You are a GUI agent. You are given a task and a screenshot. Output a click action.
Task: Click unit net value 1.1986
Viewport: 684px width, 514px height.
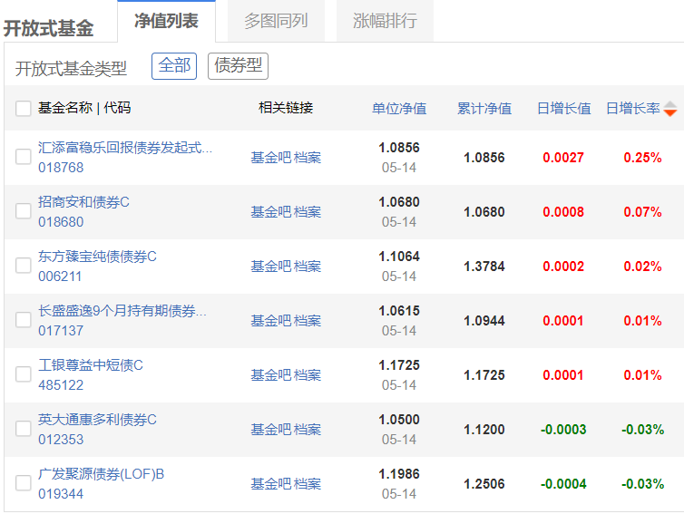(x=399, y=474)
